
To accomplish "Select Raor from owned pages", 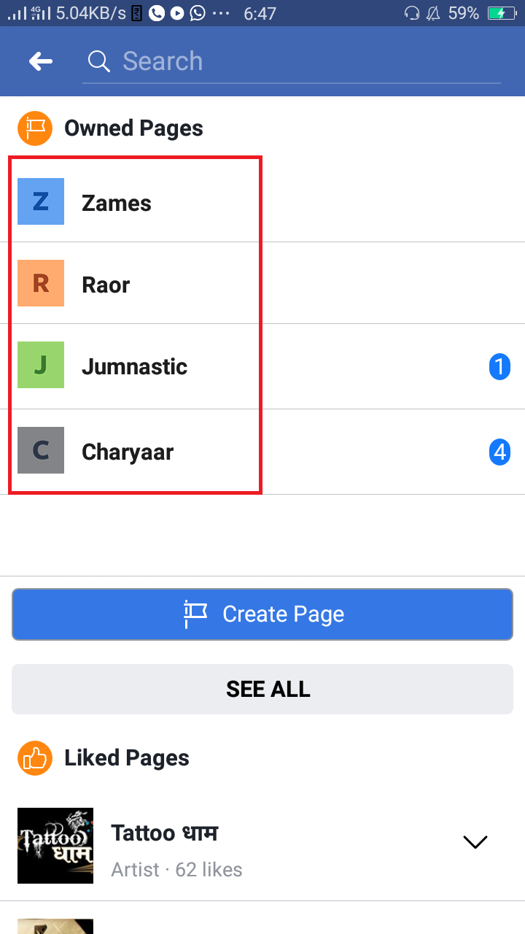I will tap(262, 283).
